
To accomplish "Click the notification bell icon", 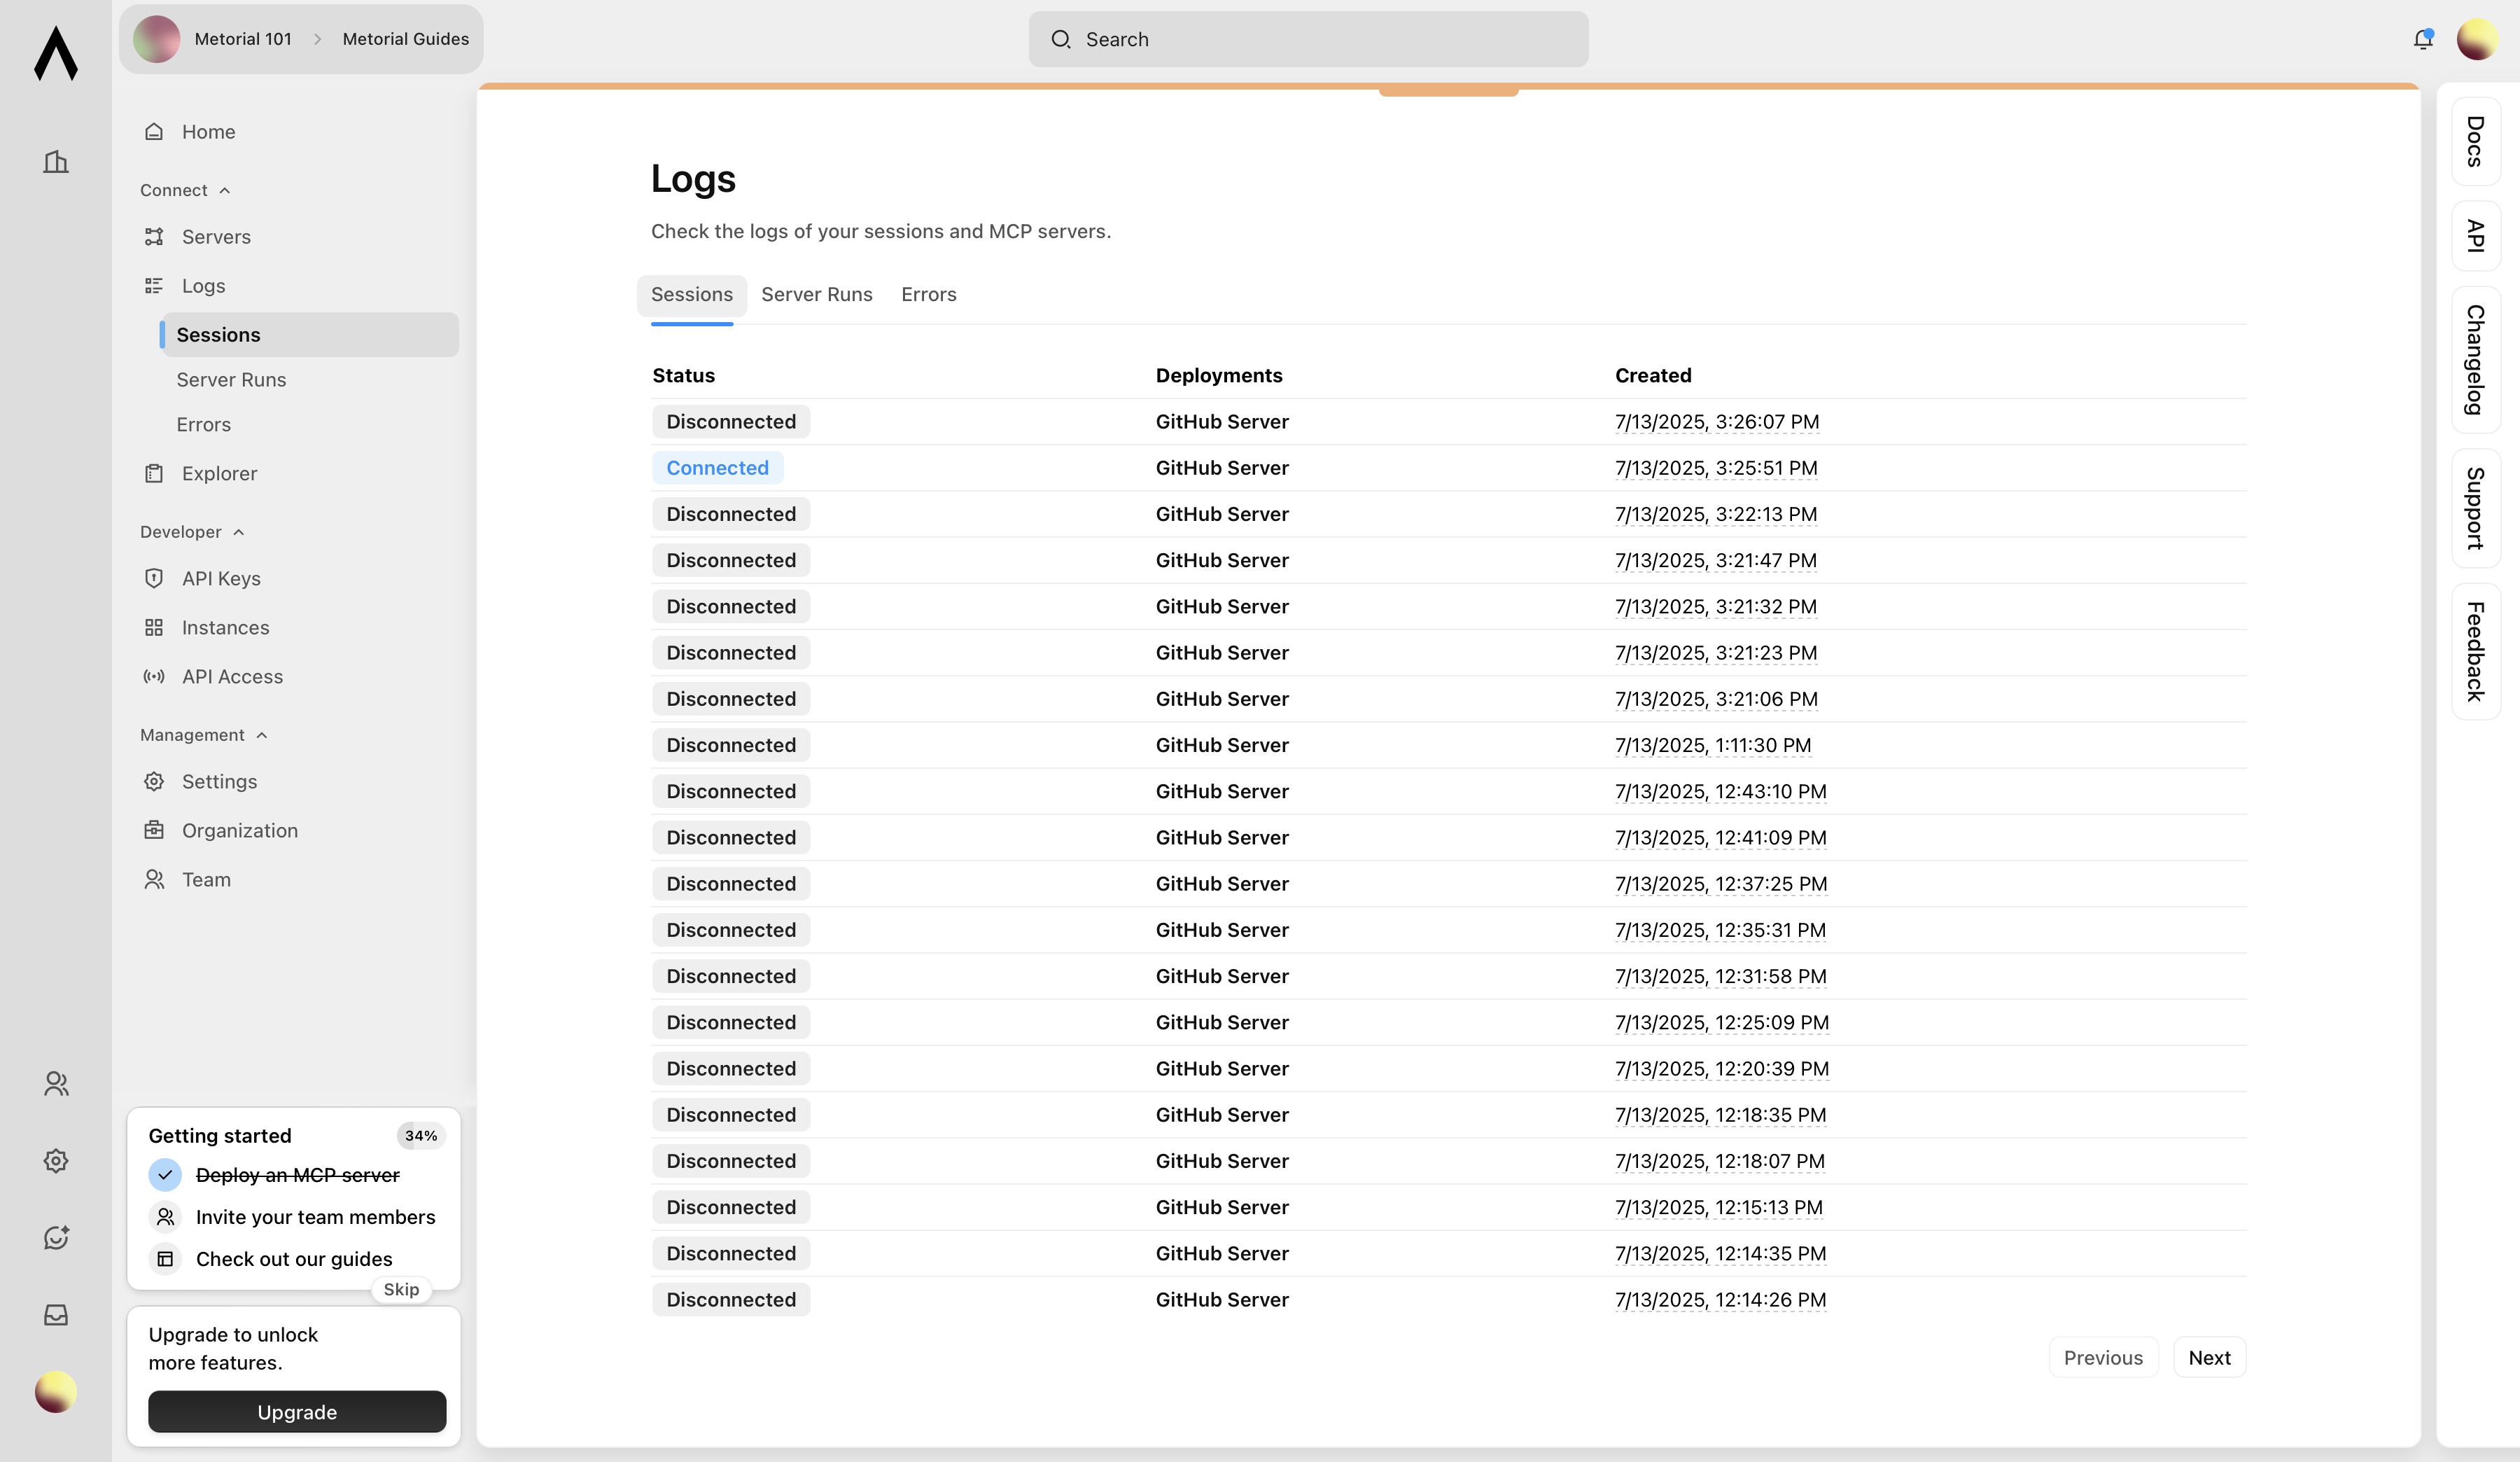I will click(2422, 39).
